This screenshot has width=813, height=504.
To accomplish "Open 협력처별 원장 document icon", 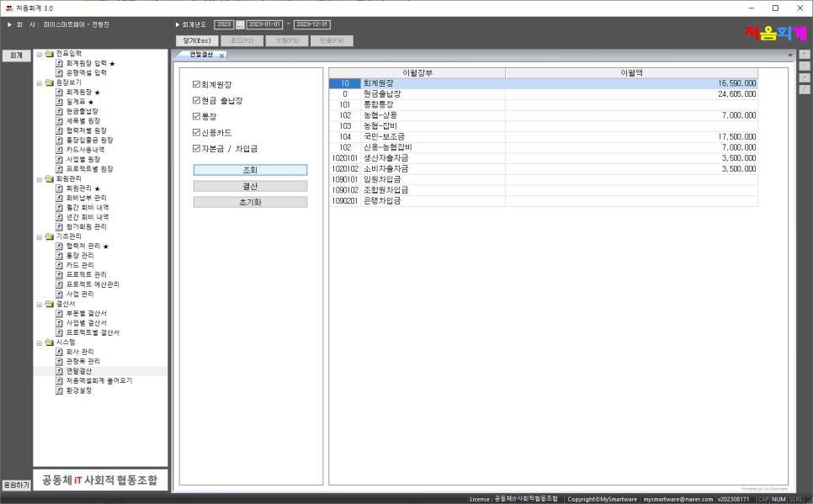I will pos(59,130).
